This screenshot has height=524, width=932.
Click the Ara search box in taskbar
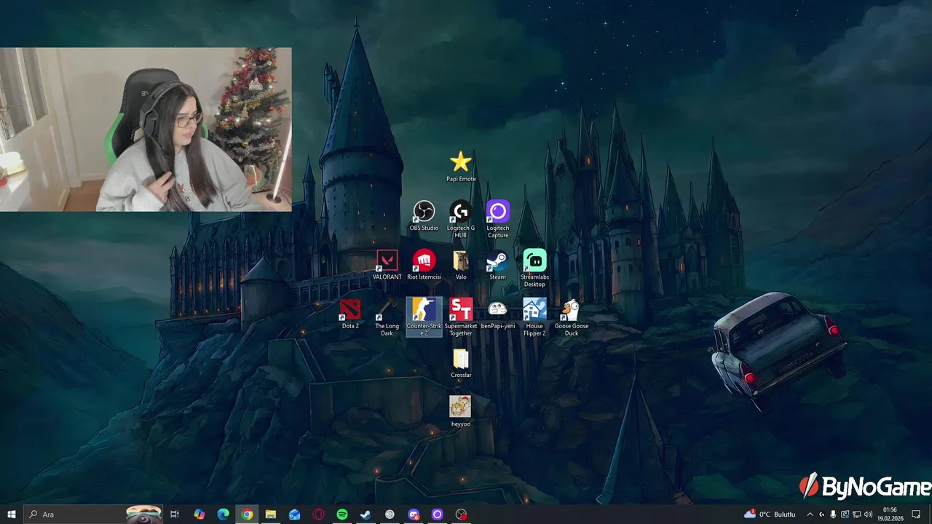(x=92, y=515)
